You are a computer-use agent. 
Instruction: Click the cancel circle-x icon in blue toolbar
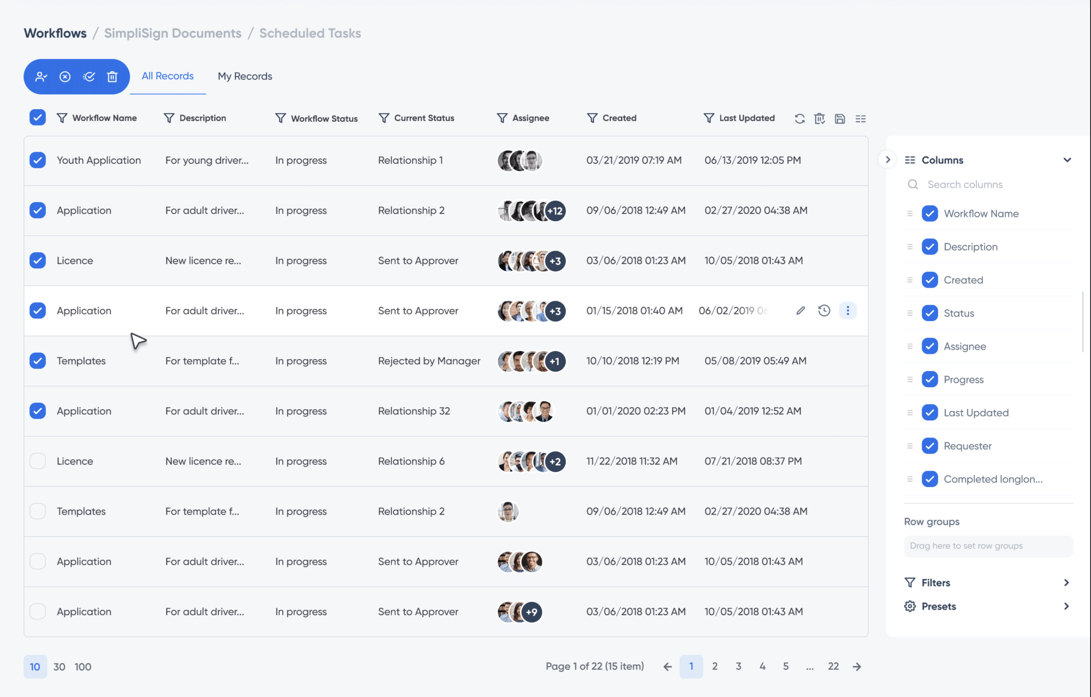click(65, 77)
